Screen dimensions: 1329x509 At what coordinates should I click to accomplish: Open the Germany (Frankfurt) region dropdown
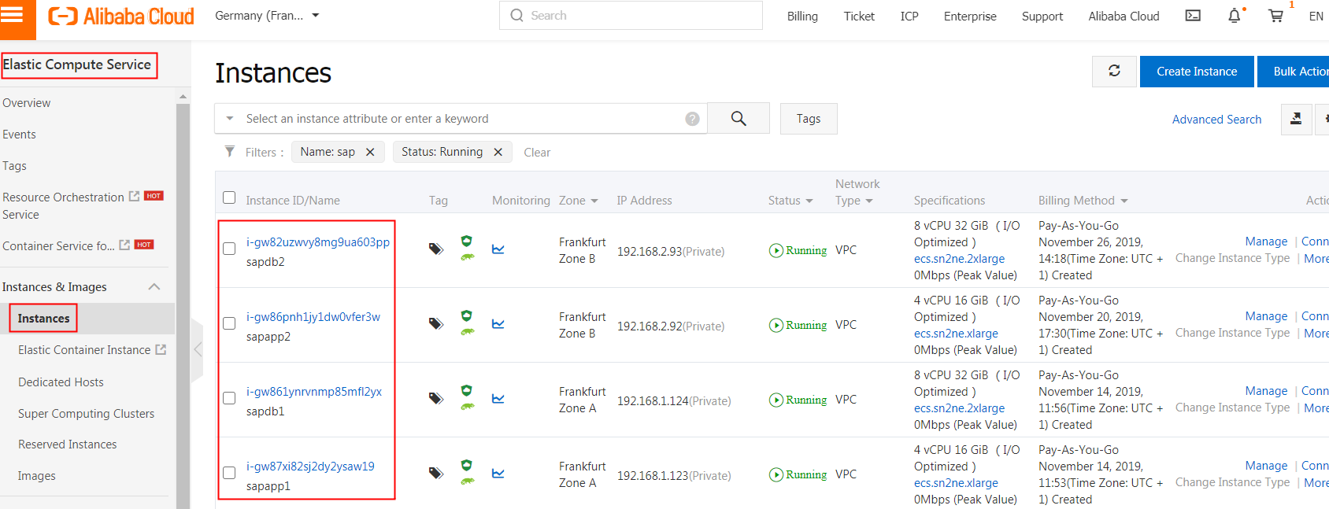coord(267,16)
